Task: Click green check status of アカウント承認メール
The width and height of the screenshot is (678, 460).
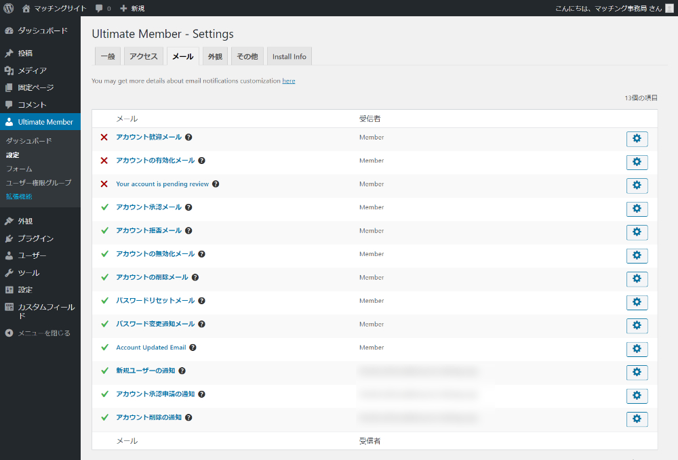Action: pos(104,207)
